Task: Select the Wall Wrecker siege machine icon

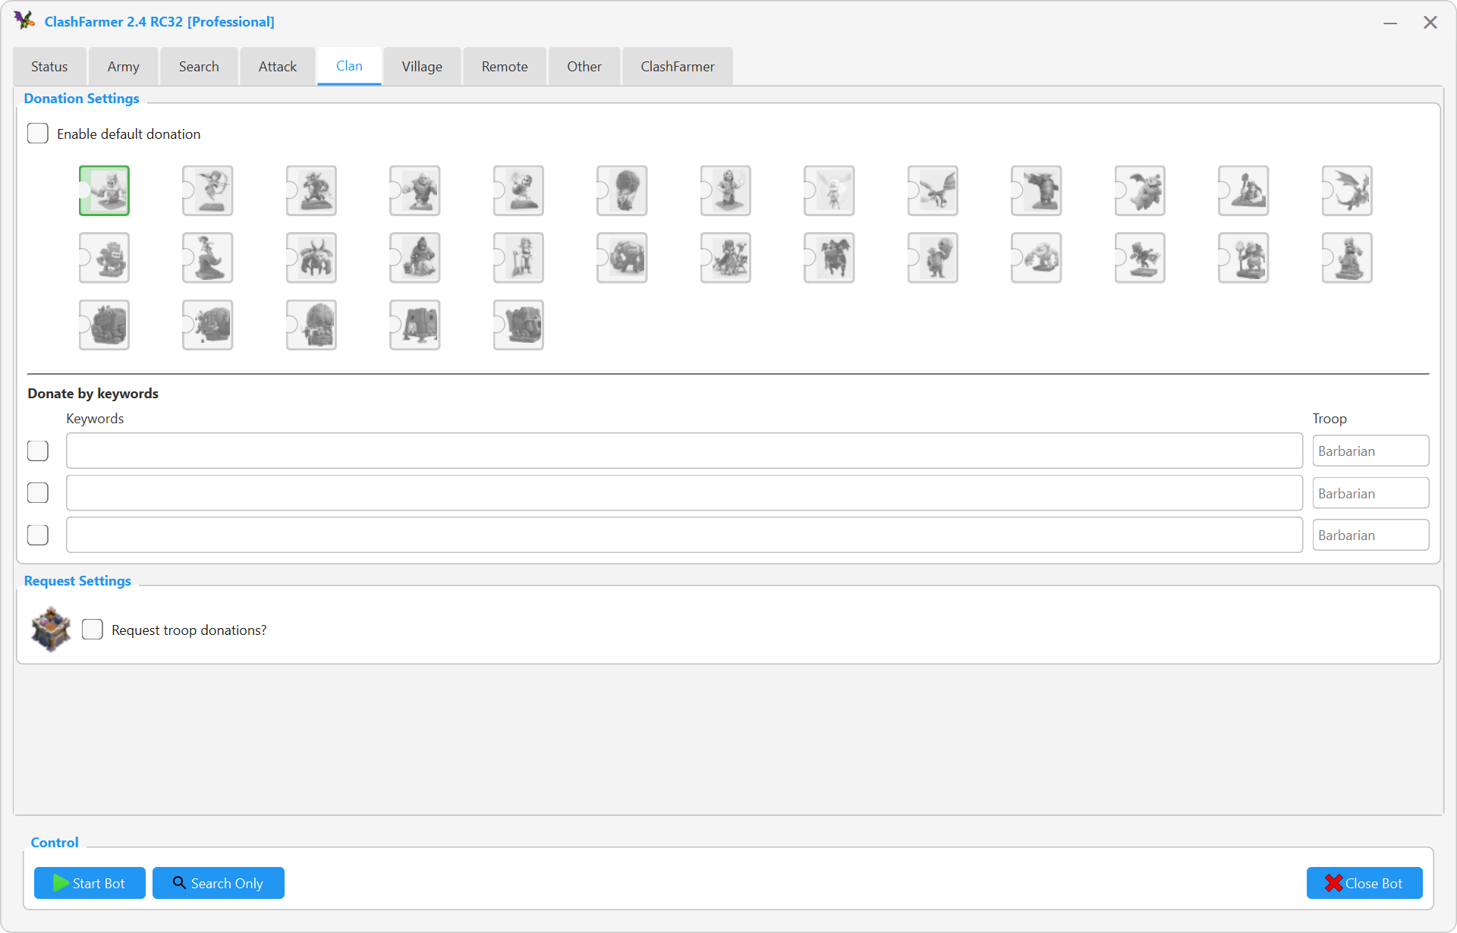Action: 104,325
